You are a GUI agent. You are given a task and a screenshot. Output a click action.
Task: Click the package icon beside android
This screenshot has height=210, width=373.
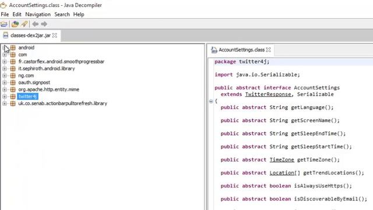point(13,48)
